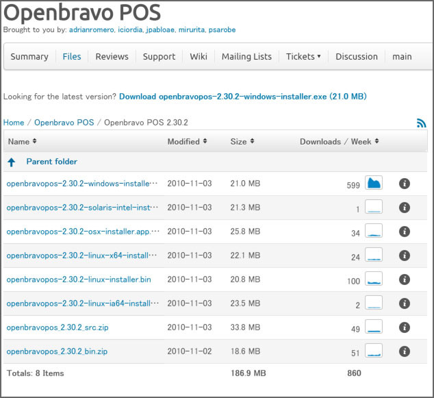The height and width of the screenshot is (398, 434).
Task: Sort file list by Name column
Action: 22,142
